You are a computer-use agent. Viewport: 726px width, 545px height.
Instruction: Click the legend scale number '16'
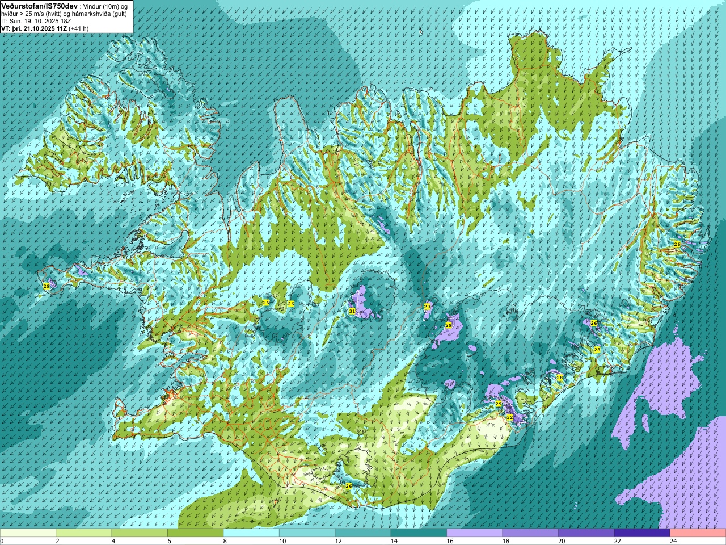tap(449, 541)
